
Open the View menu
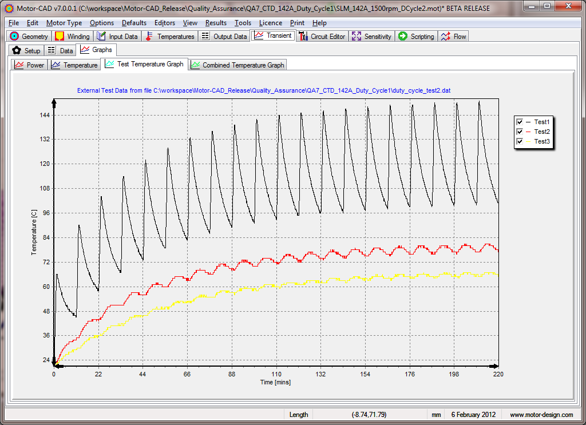190,23
